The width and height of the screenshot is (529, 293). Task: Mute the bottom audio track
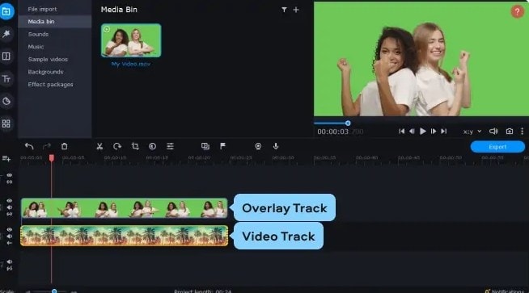pyautogui.click(x=10, y=262)
